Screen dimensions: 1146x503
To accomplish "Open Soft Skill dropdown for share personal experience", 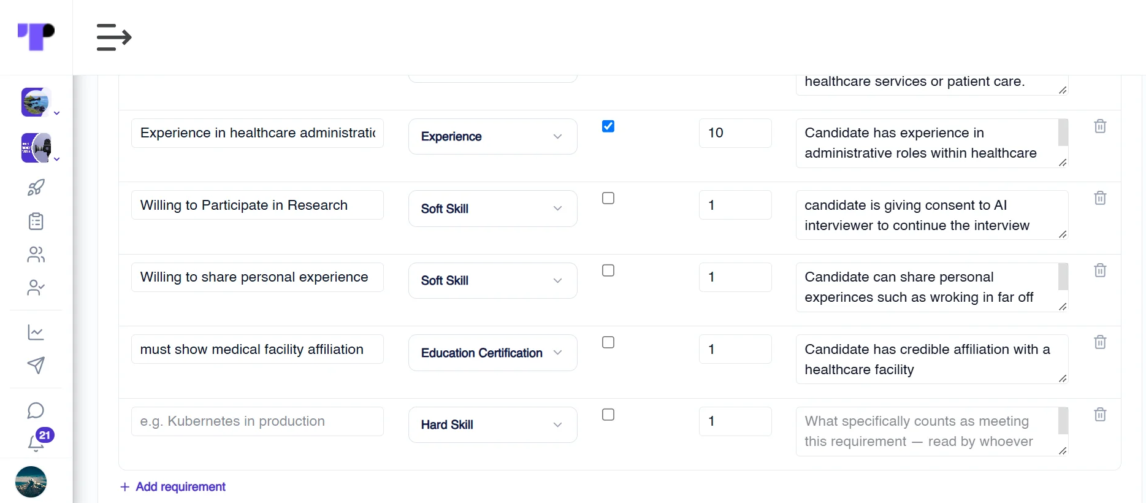I will [493, 280].
